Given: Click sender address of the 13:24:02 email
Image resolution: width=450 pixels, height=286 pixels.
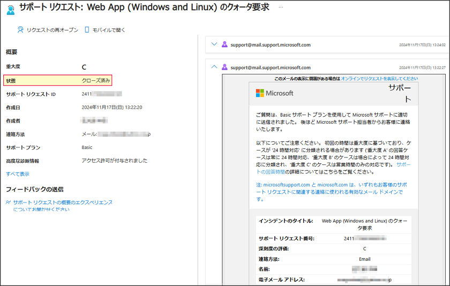Looking at the screenshot, I should pyautogui.click(x=271, y=45).
